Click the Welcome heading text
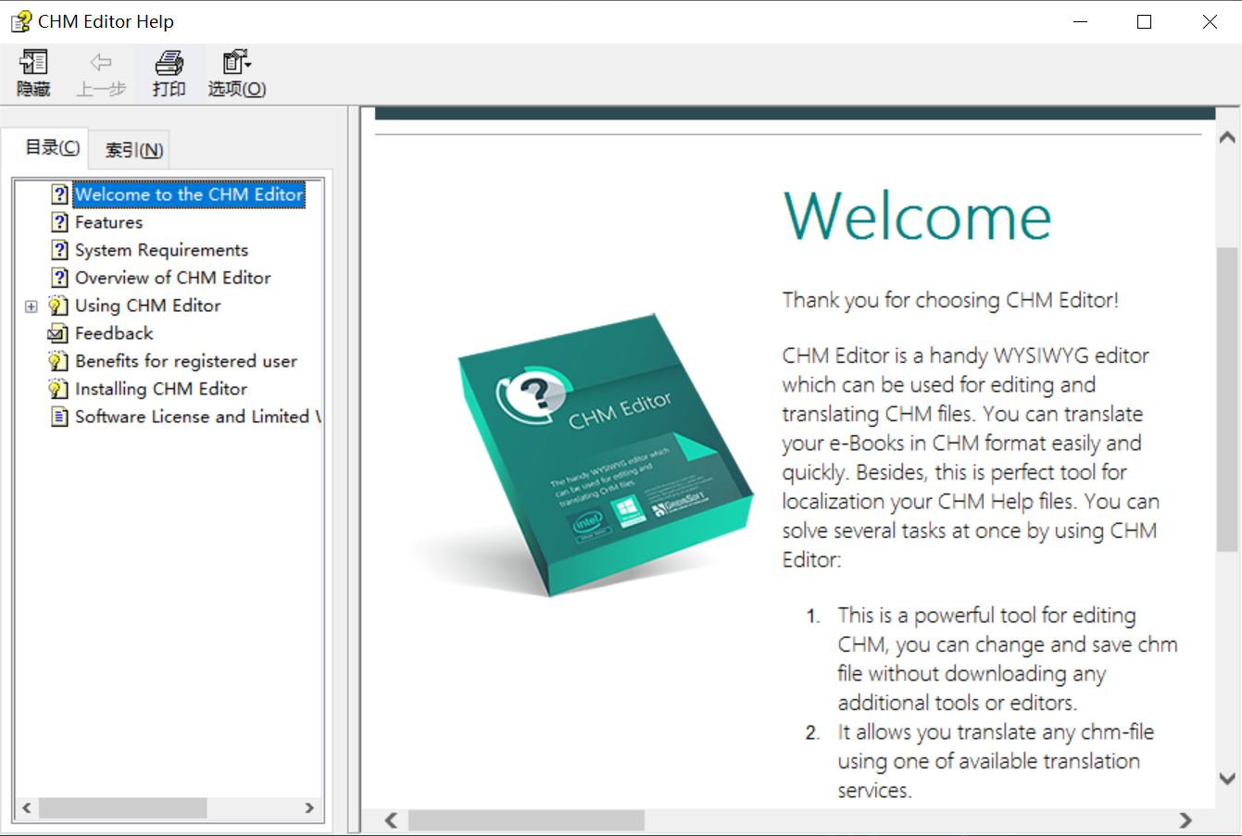Viewport: 1242px width, 836px height. click(x=917, y=217)
